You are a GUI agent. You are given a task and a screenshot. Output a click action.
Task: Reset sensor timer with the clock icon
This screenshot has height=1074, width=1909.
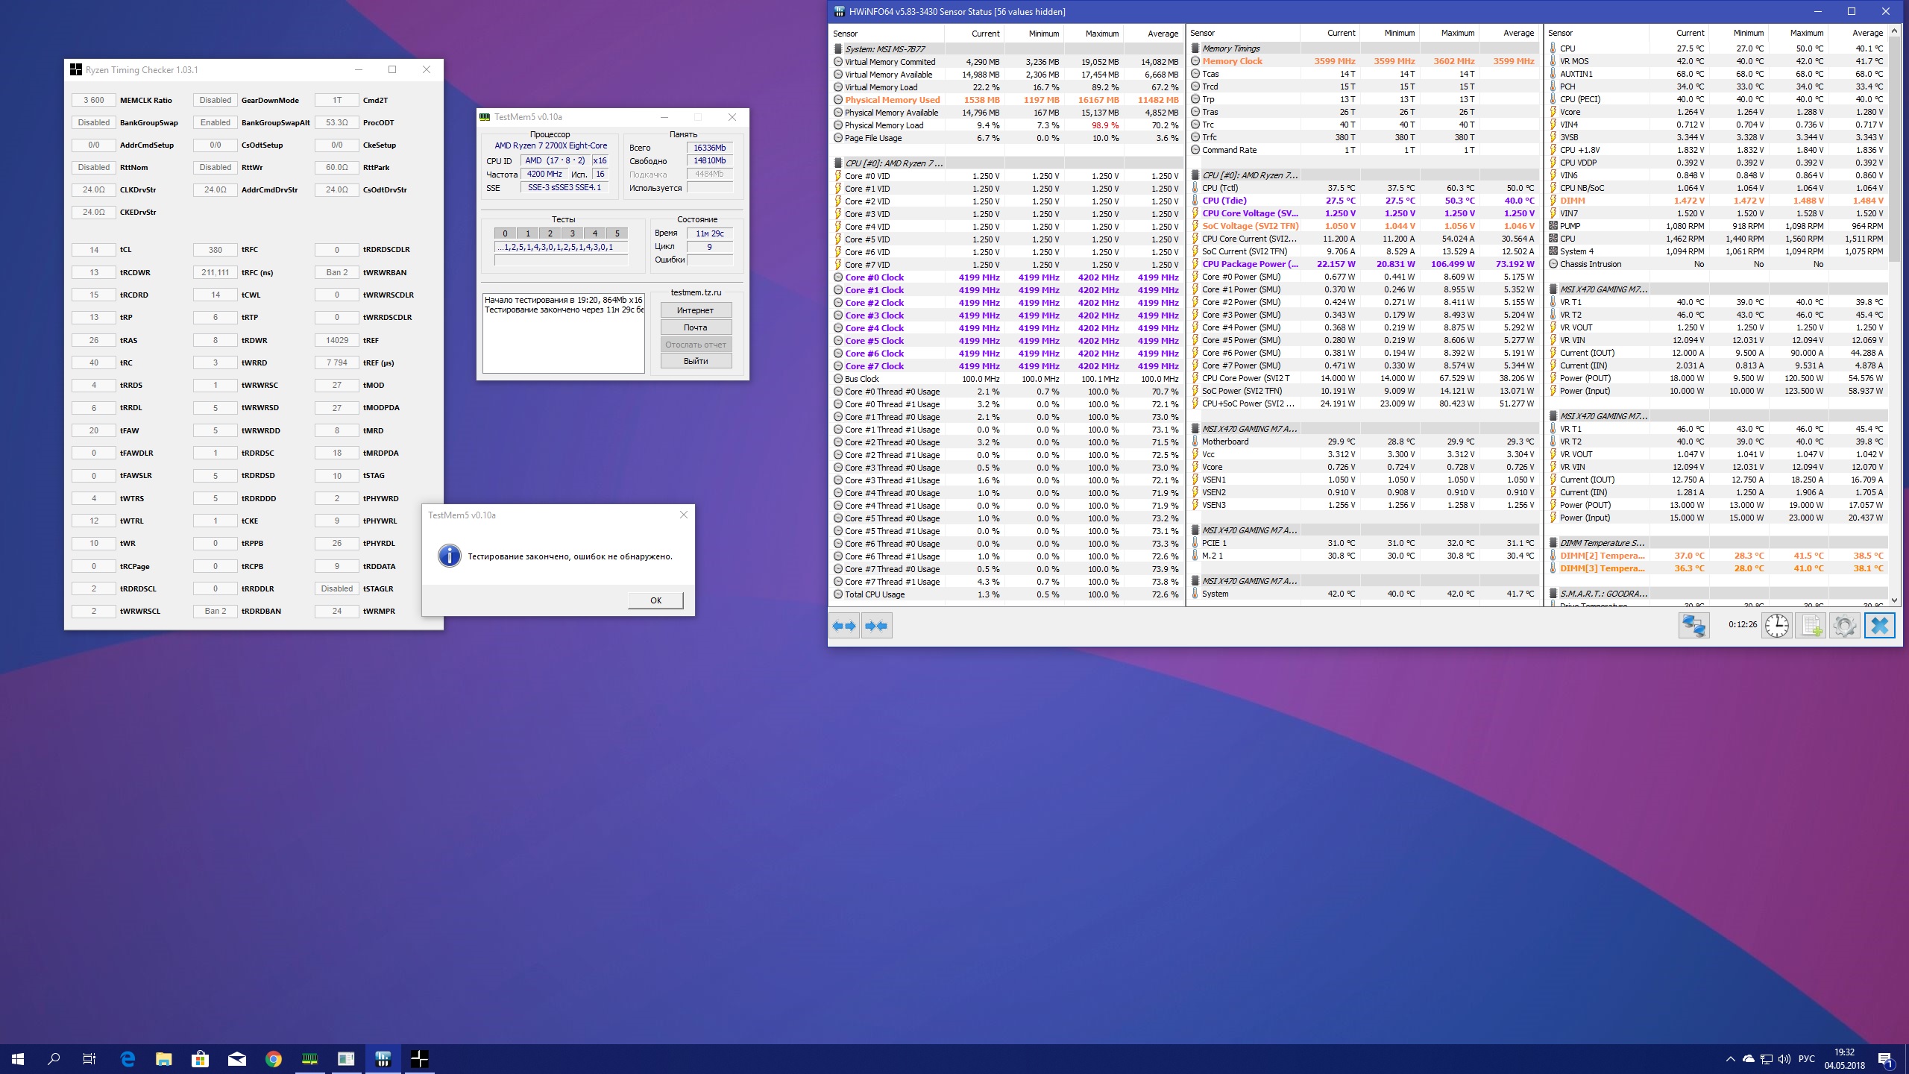click(x=1777, y=625)
